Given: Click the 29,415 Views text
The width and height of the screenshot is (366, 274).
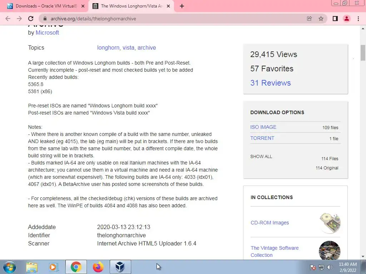Looking at the screenshot, I should [x=273, y=54].
